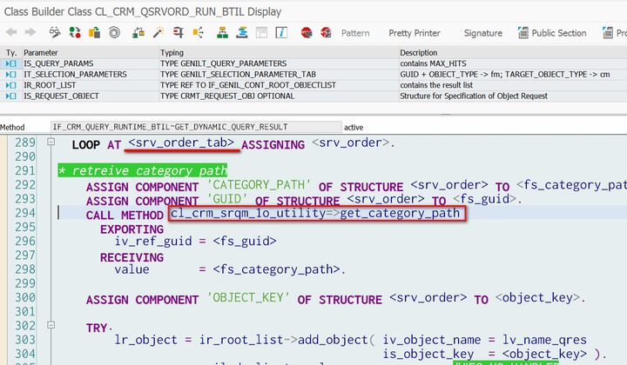Viewport: 627px width, 365px height.
Task: Collapse the LOOP block at line 289
Action: [51, 142]
